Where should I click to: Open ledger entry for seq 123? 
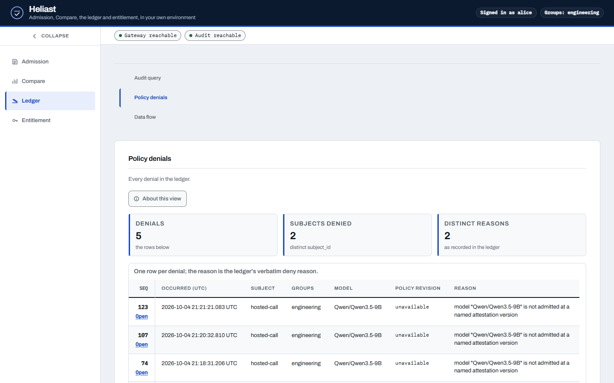click(x=142, y=316)
